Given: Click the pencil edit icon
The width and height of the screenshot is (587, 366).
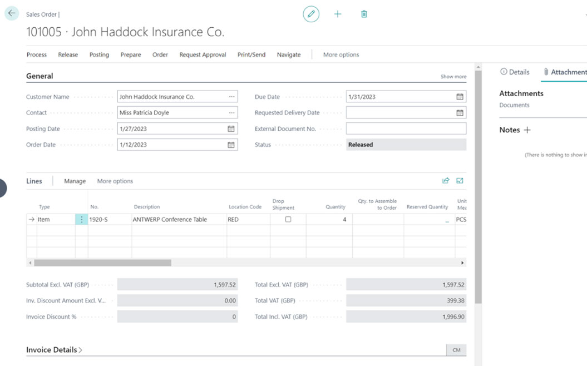Looking at the screenshot, I should click(x=311, y=14).
